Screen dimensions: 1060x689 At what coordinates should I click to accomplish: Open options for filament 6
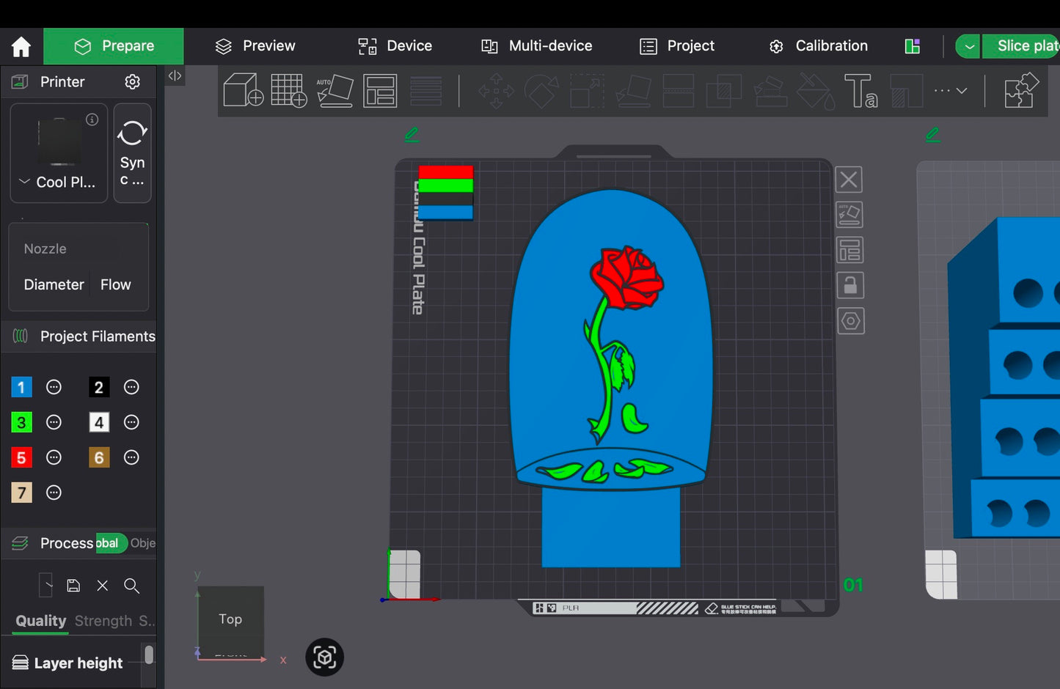pyautogui.click(x=131, y=457)
